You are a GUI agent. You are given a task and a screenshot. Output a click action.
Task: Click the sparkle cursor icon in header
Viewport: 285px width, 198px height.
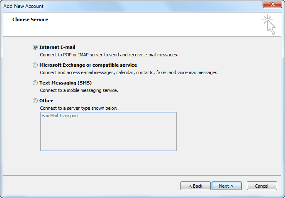tap(269, 24)
